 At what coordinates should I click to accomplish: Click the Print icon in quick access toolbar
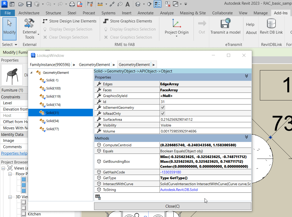(x=72, y=4)
